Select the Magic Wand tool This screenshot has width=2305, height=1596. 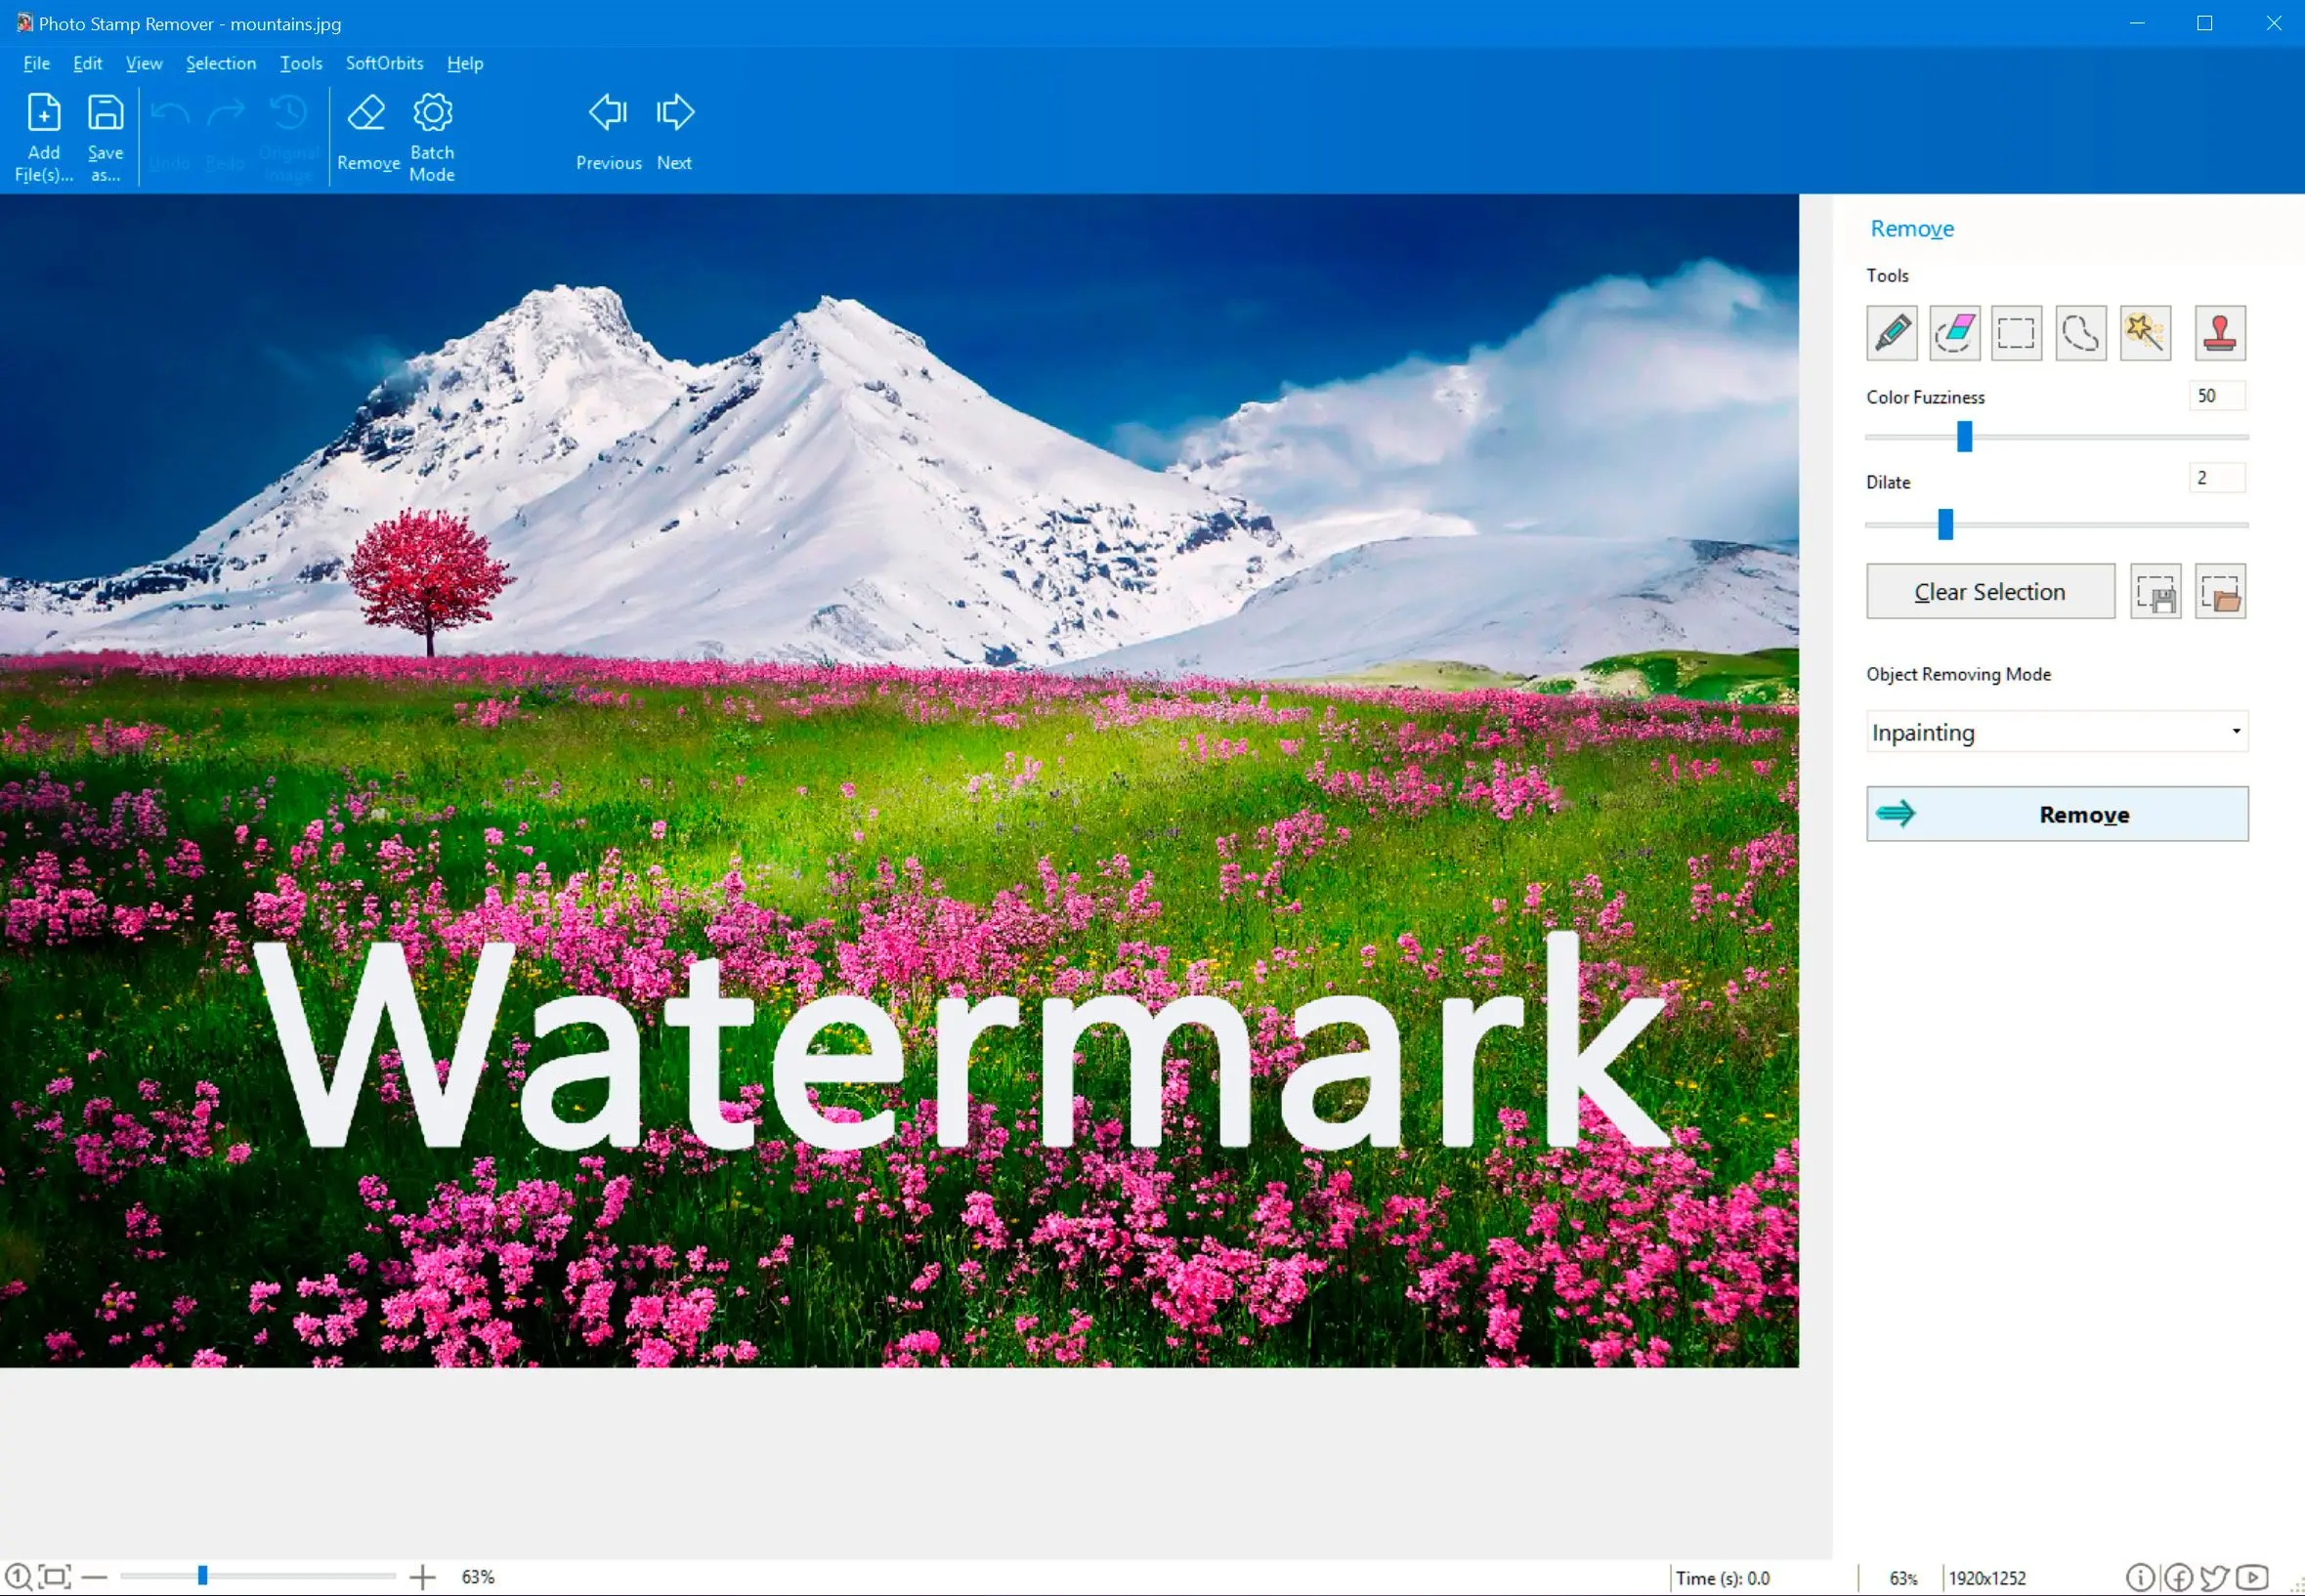point(2144,332)
